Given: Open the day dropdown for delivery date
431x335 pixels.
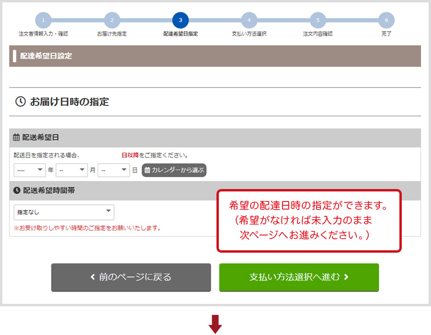Looking at the screenshot, I should pyautogui.click(x=114, y=170).
